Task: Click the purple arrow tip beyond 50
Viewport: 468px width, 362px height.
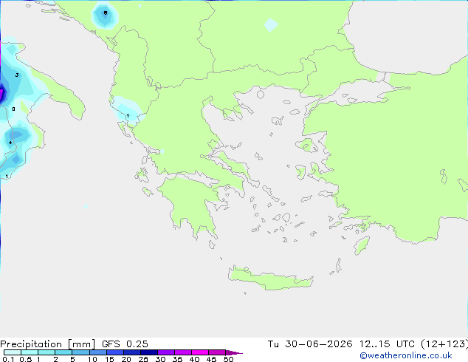Action: click(x=234, y=352)
